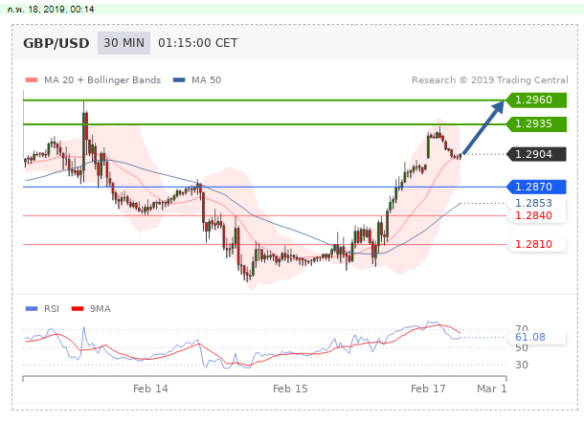Click the MA 20 + Bollinger Bands label

102,80
